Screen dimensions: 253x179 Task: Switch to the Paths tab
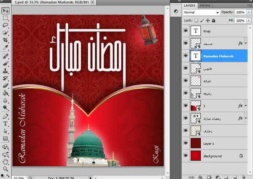(205, 5)
